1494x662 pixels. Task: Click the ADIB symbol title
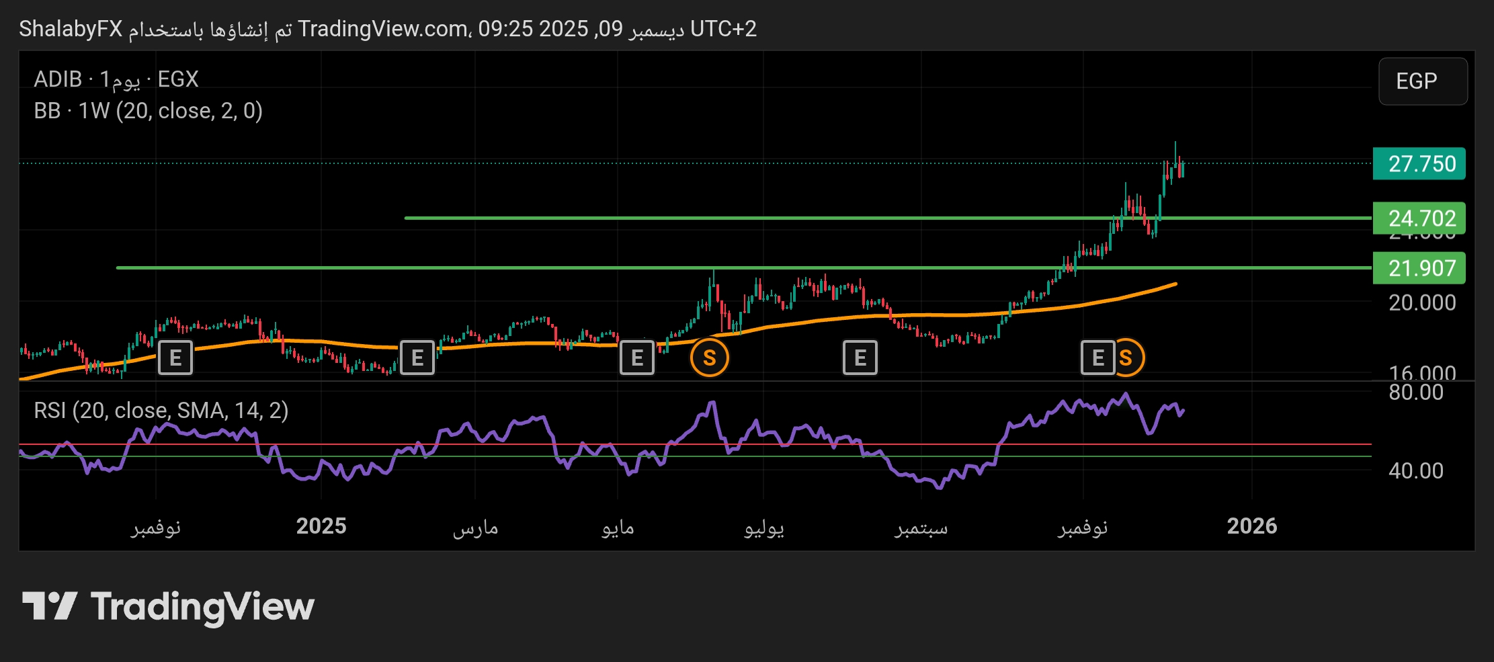tap(58, 79)
